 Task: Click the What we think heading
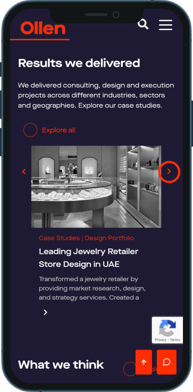(x=61, y=365)
